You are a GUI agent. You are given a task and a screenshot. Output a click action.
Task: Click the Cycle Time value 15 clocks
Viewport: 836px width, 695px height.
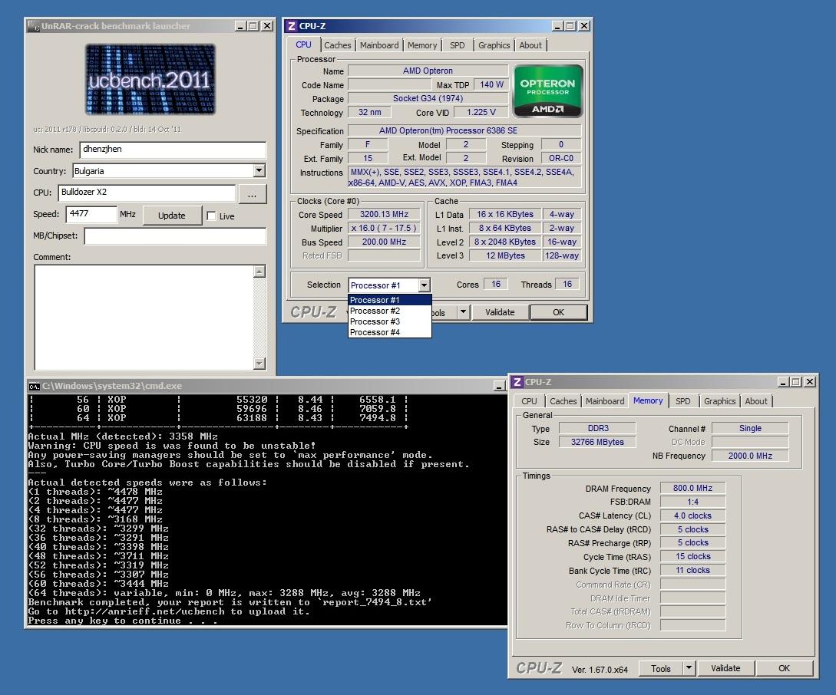pyautogui.click(x=692, y=556)
